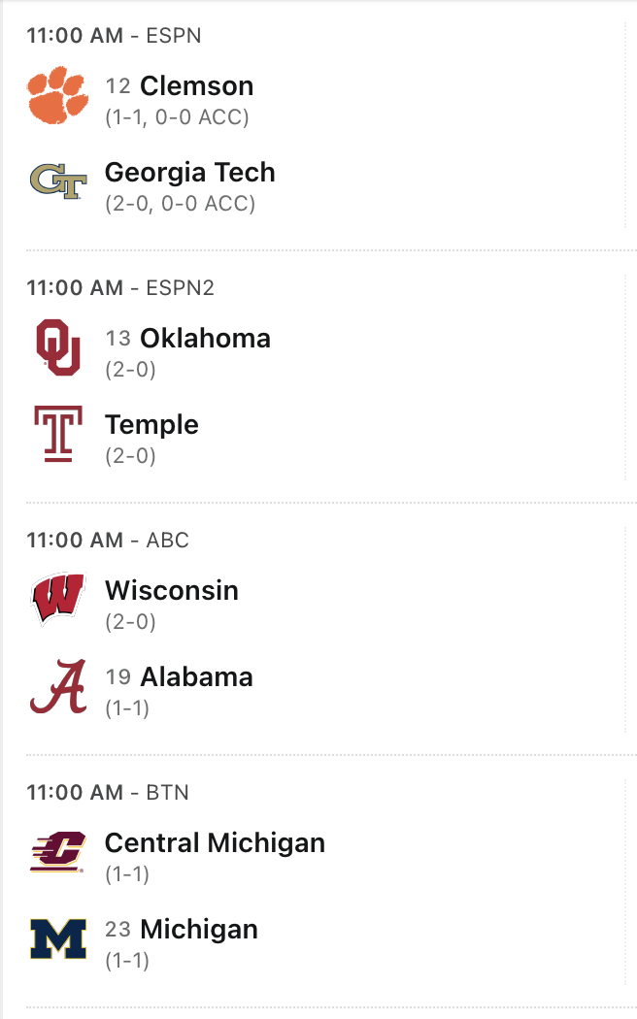This screenshot has width=637, height=1019.
Task: Select the Oklahoma team name
Action: pyautogui.click(x=205, y=338)
